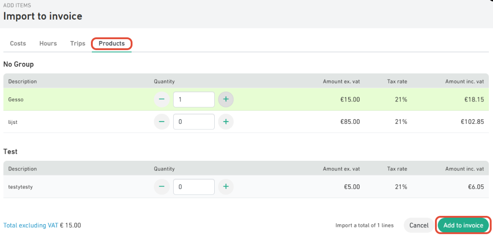This screenshot has width=493, height=235.
Task: Click the Total excluding VAT link
Action: [x=31, y=225]
